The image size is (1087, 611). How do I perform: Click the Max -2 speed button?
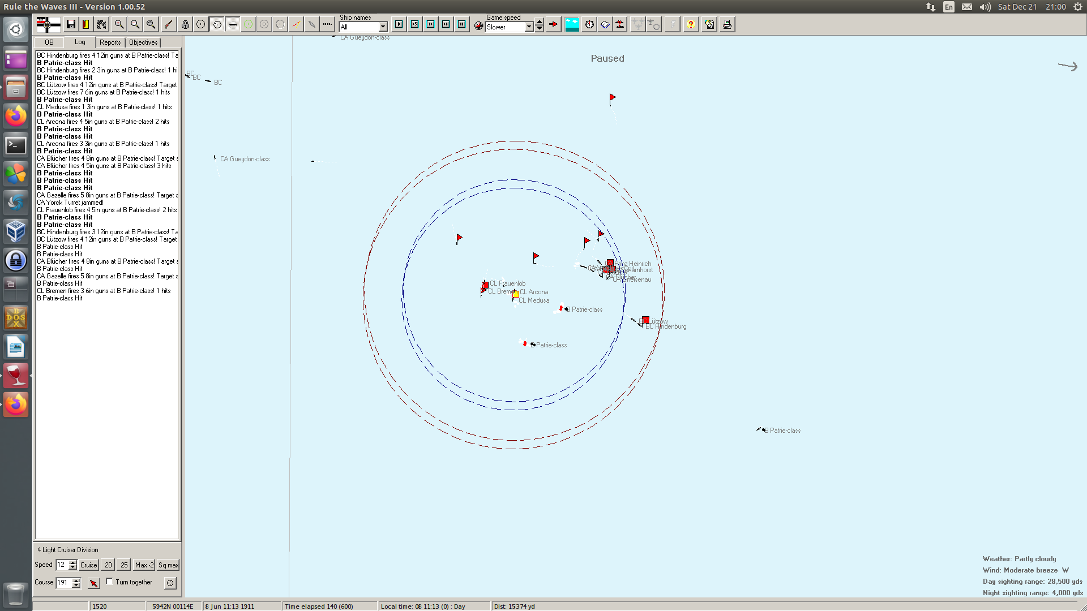point(144,565)
